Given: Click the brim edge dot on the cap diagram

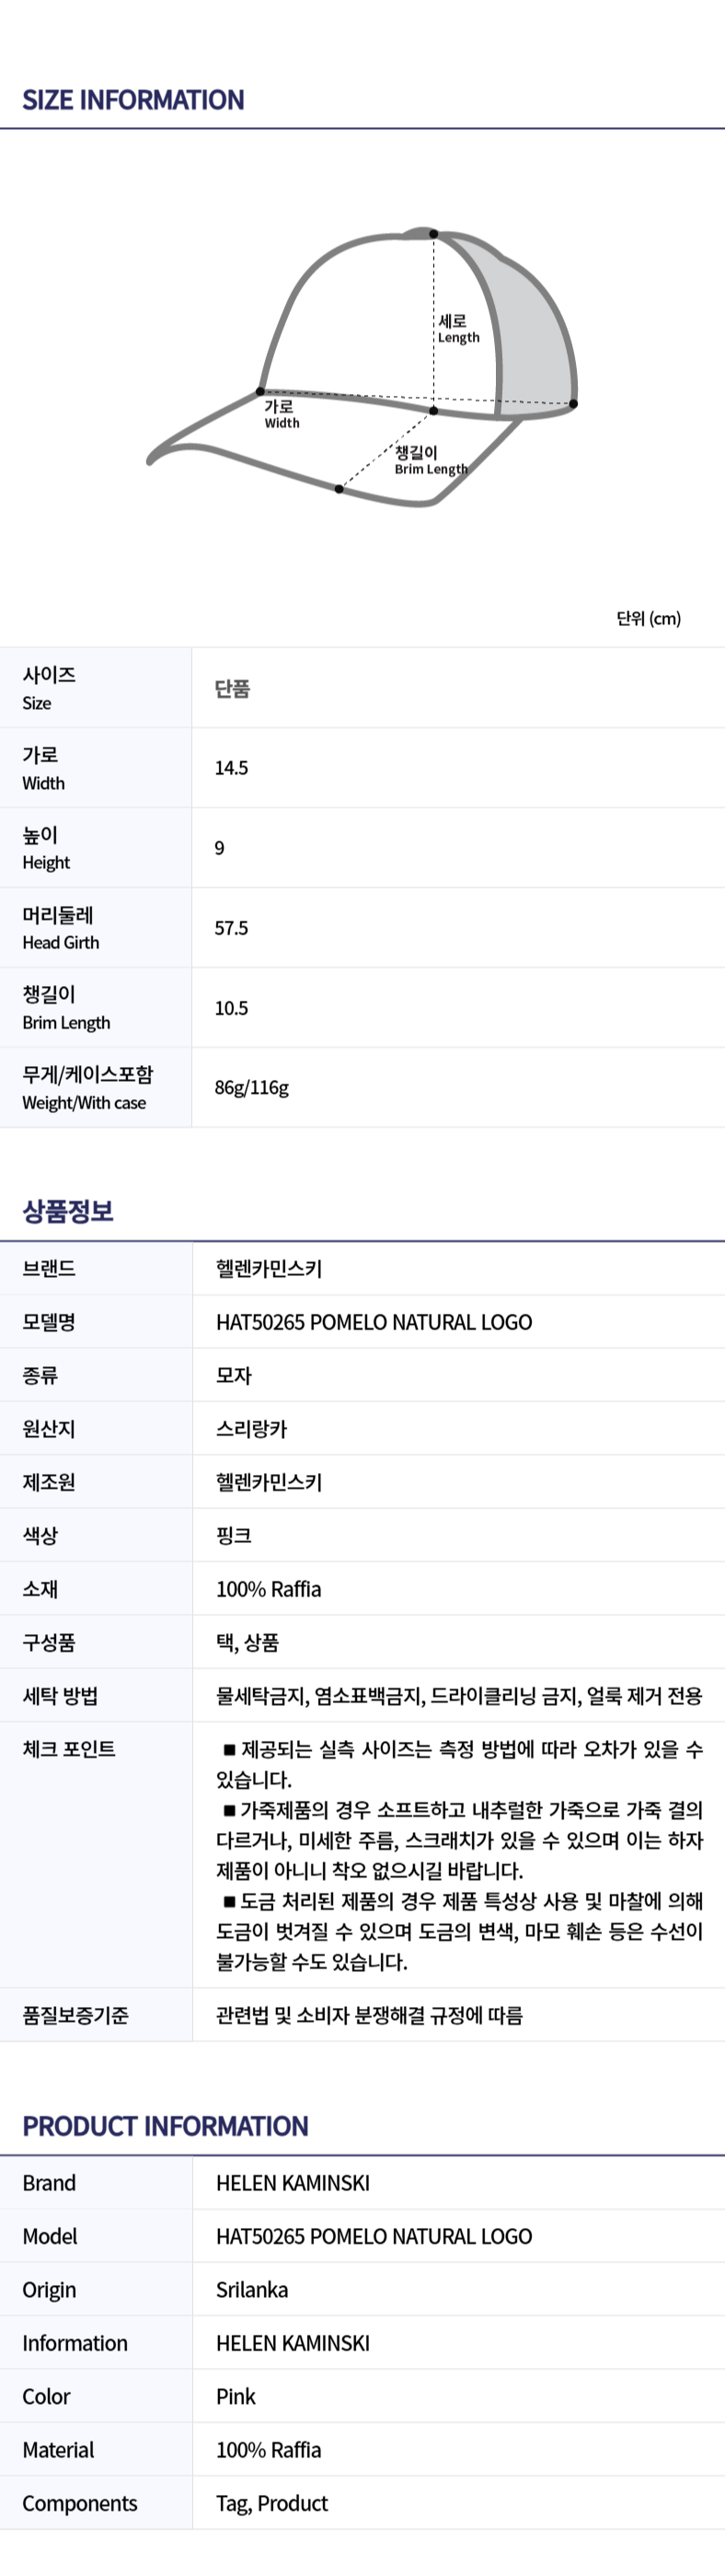Looking at the screenshot, I should tap(339, 489).
